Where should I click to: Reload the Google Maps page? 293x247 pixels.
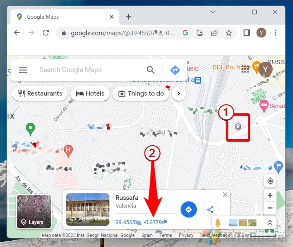pyautogui.click(x=46, y=33)
